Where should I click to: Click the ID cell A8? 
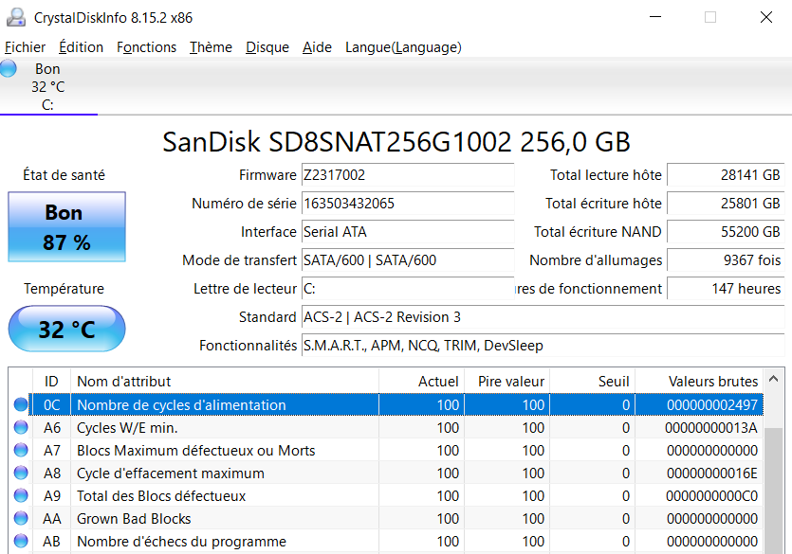click(52, 473)
